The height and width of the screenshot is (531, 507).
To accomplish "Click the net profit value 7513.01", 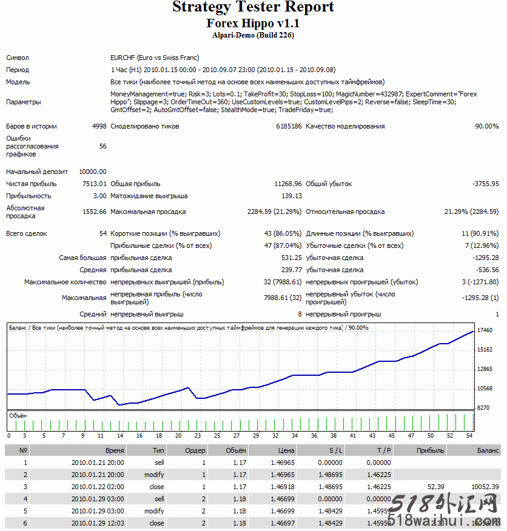I will (94, 184).
